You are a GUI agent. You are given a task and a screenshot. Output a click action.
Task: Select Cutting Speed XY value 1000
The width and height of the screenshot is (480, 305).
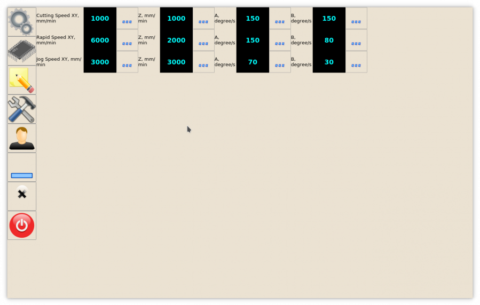click(x=100, y=18)
